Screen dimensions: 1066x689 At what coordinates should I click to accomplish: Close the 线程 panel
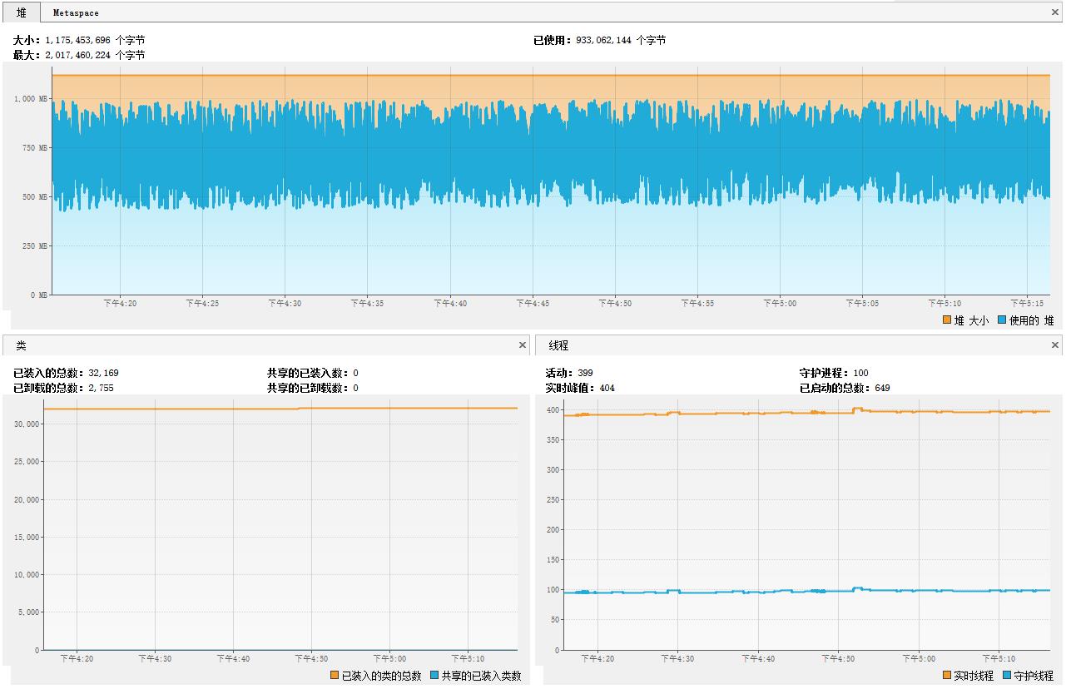tap(1055, 344)
